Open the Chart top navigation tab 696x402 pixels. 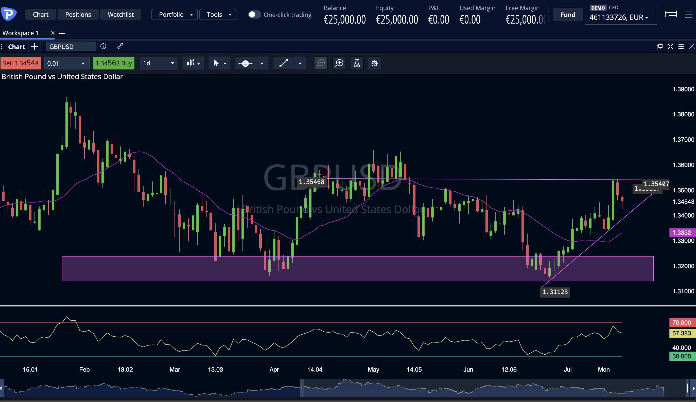pos(41,14)
